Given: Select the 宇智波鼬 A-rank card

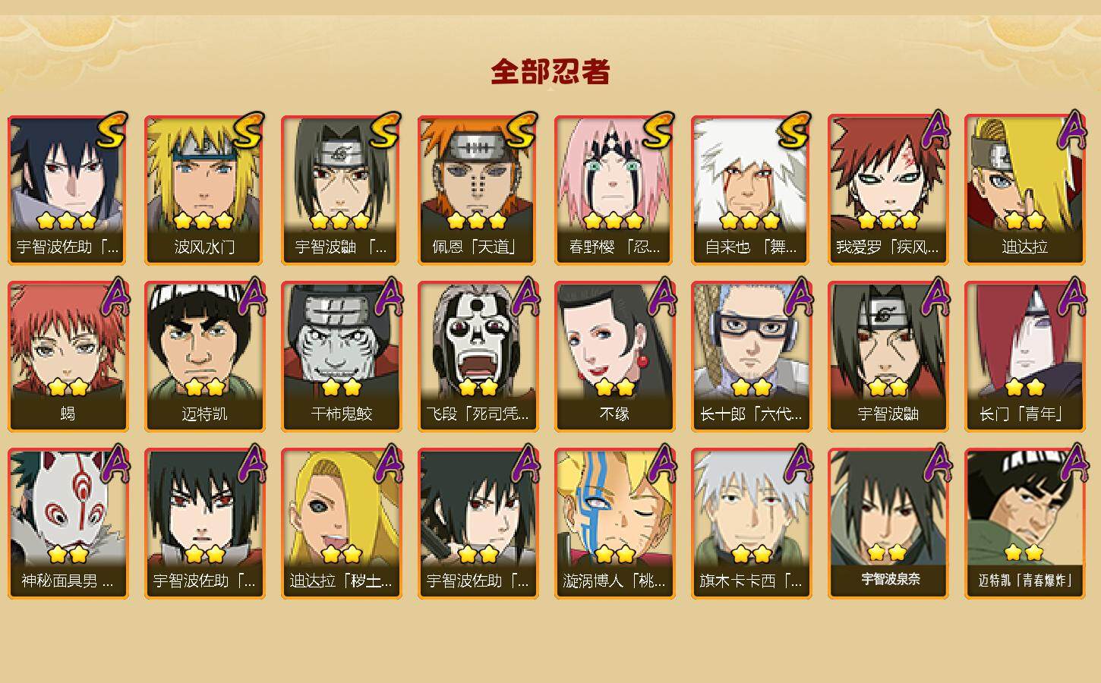Looking at the screenshot, I should 888,357.
